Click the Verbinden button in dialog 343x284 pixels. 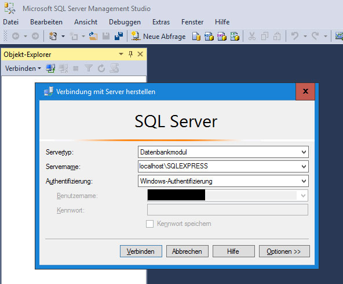coord(141,251)
